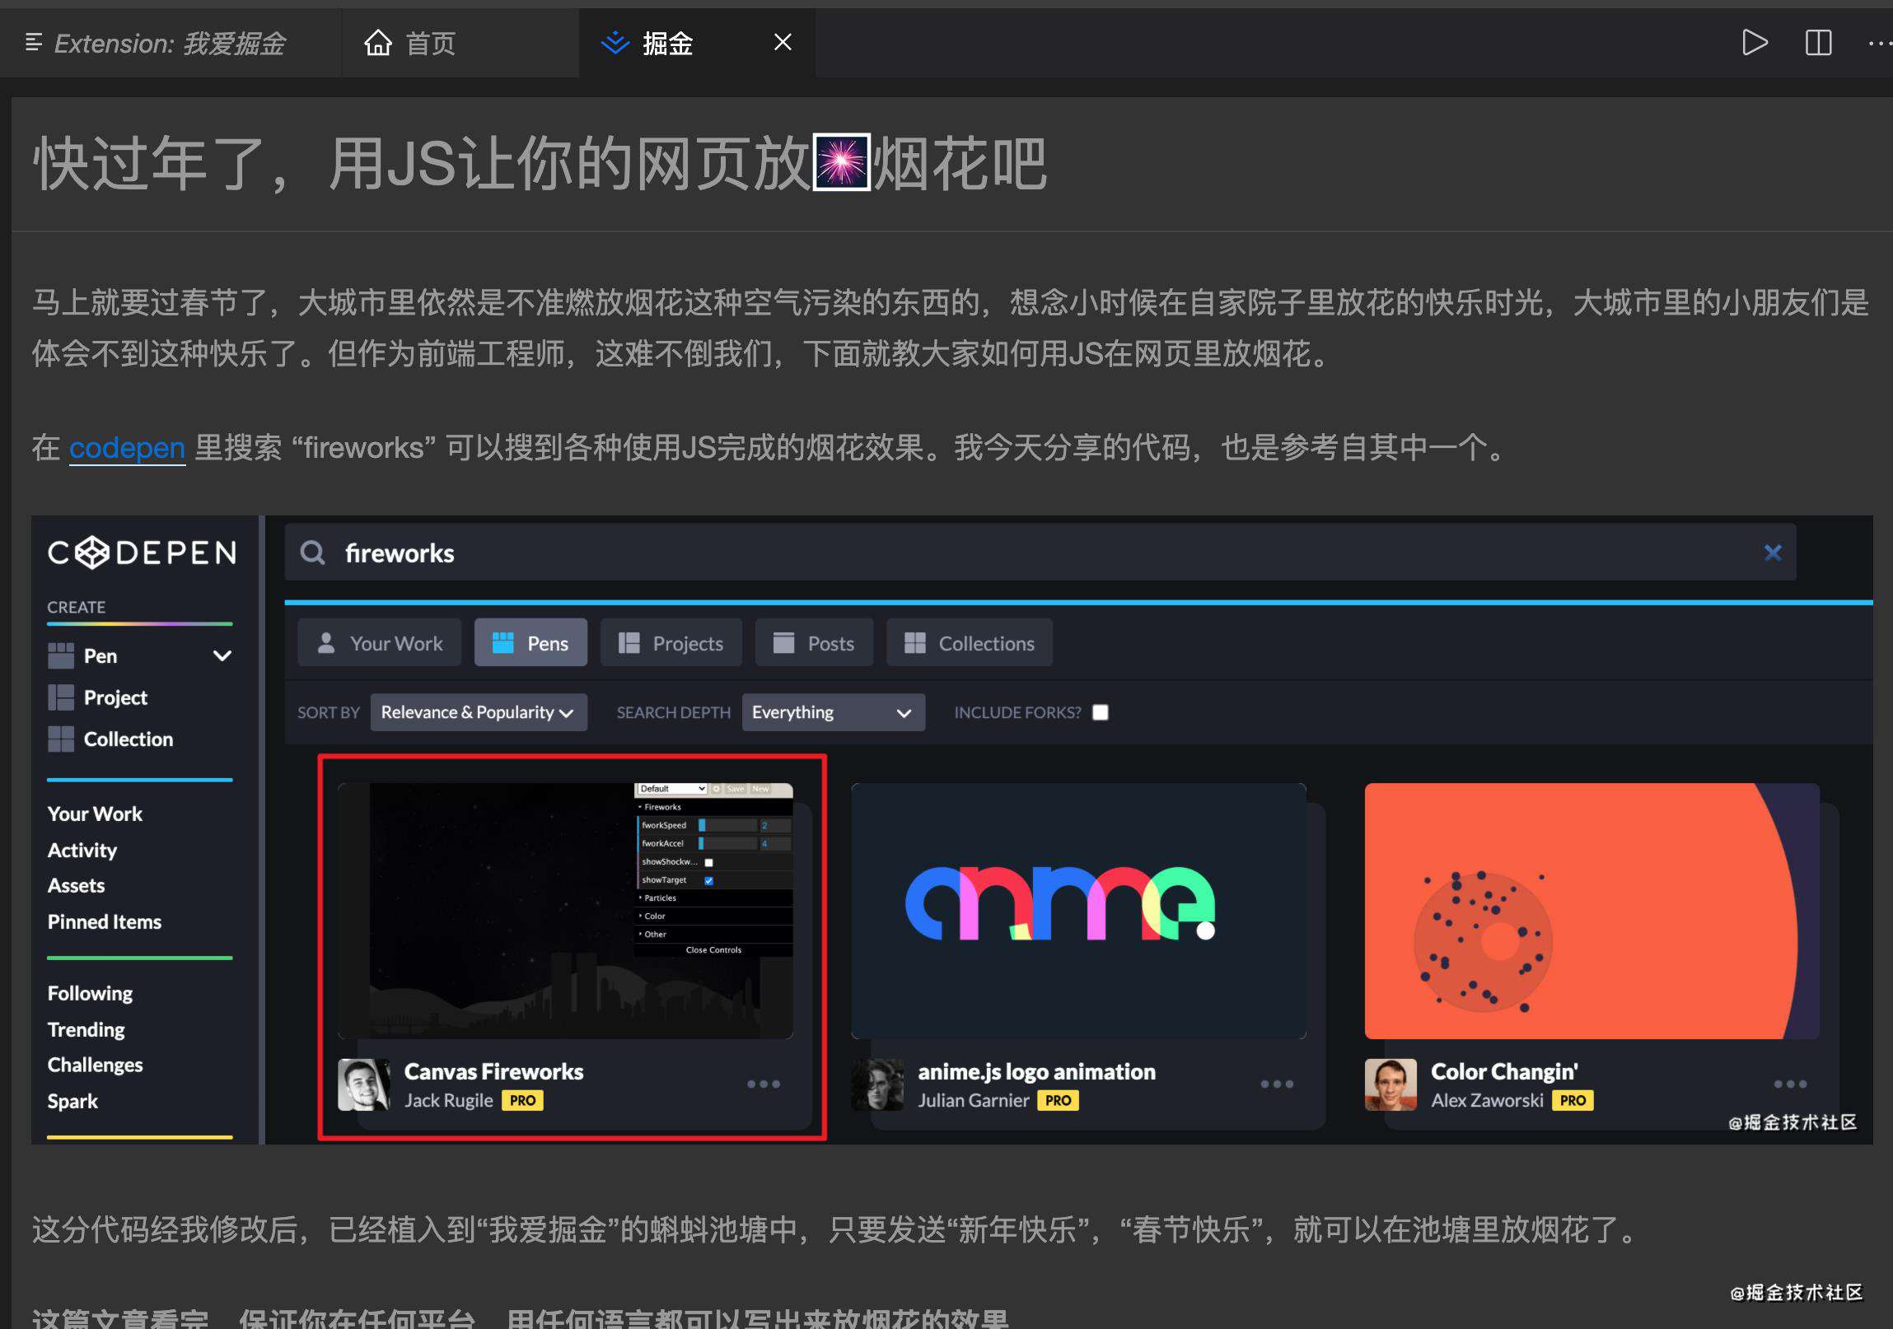Select the Pens filter tab
Viewport: 1893px width, 1329px height.
pyautogui.click(x=531, y=642)
